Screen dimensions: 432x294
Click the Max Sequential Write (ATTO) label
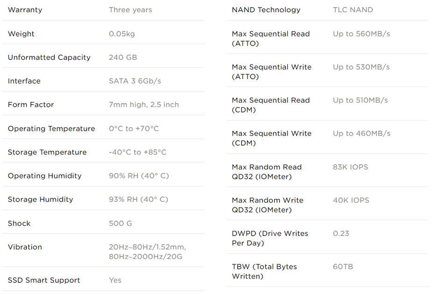point(271,72)
